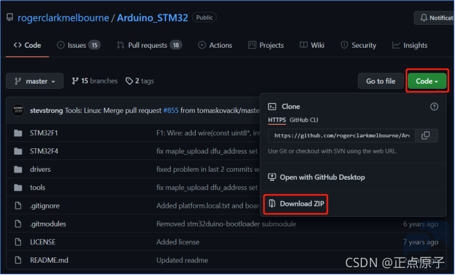
Task: Select the HTTPS clone tab
Action: (276, 120)
